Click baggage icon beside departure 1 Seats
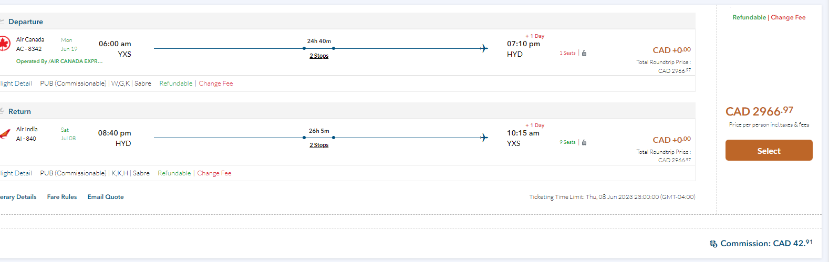The height and width of the screenshot is (262, 829). pos(584,53)
